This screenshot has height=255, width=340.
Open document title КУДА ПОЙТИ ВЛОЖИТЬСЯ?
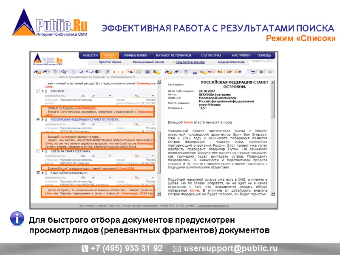click(x=69, y=173)
